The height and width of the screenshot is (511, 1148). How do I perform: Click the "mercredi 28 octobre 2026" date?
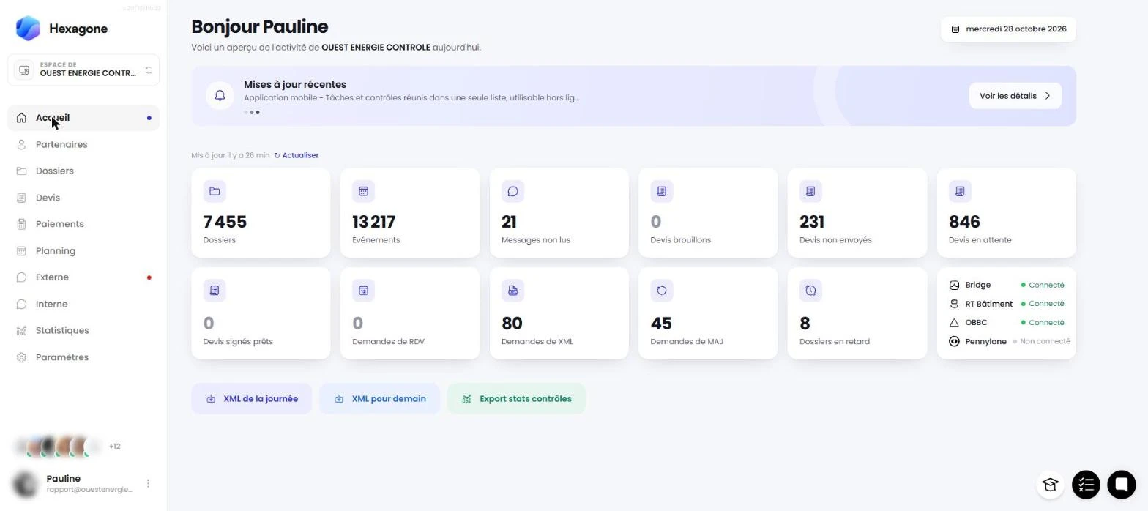1015,29
